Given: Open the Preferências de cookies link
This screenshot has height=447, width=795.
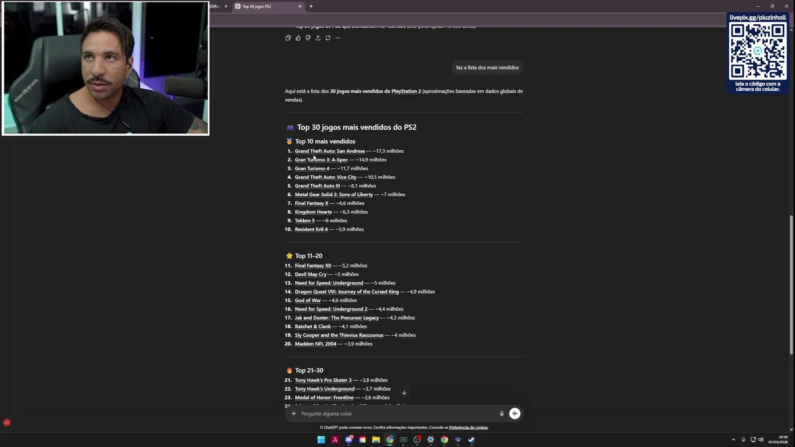Looking at the screenshot, I should [468, 427].
